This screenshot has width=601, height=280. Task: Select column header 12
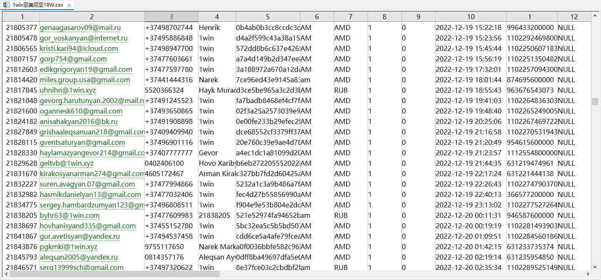pos(574,17)
